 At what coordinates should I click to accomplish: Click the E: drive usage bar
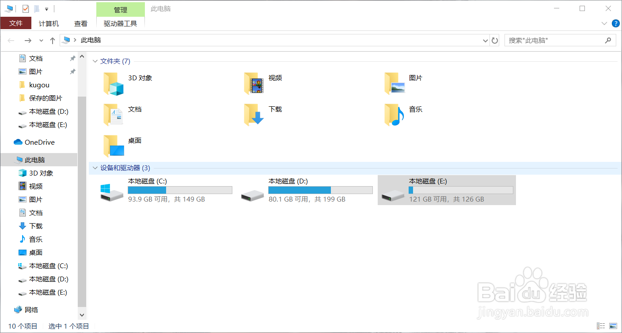click(461, 190)
